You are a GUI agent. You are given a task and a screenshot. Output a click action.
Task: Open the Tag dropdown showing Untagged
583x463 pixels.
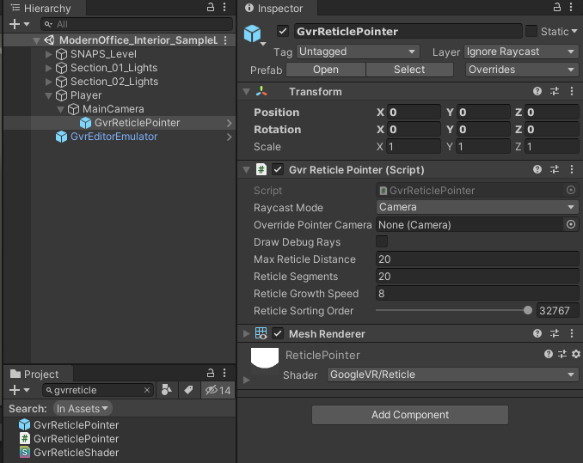point(358,52)
